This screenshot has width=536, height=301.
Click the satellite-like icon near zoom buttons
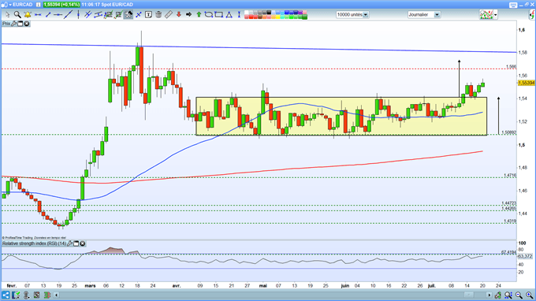click(x=498, y=295)
